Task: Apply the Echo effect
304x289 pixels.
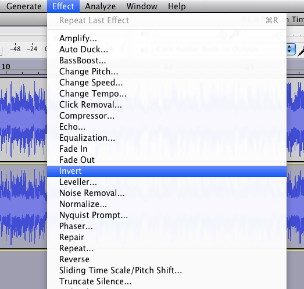Action: click(x=167, y=127)
